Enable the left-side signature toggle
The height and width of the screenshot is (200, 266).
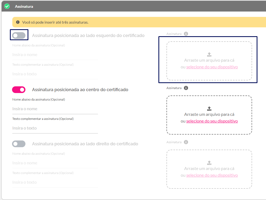pyautogui.click(x=19, y=35)
